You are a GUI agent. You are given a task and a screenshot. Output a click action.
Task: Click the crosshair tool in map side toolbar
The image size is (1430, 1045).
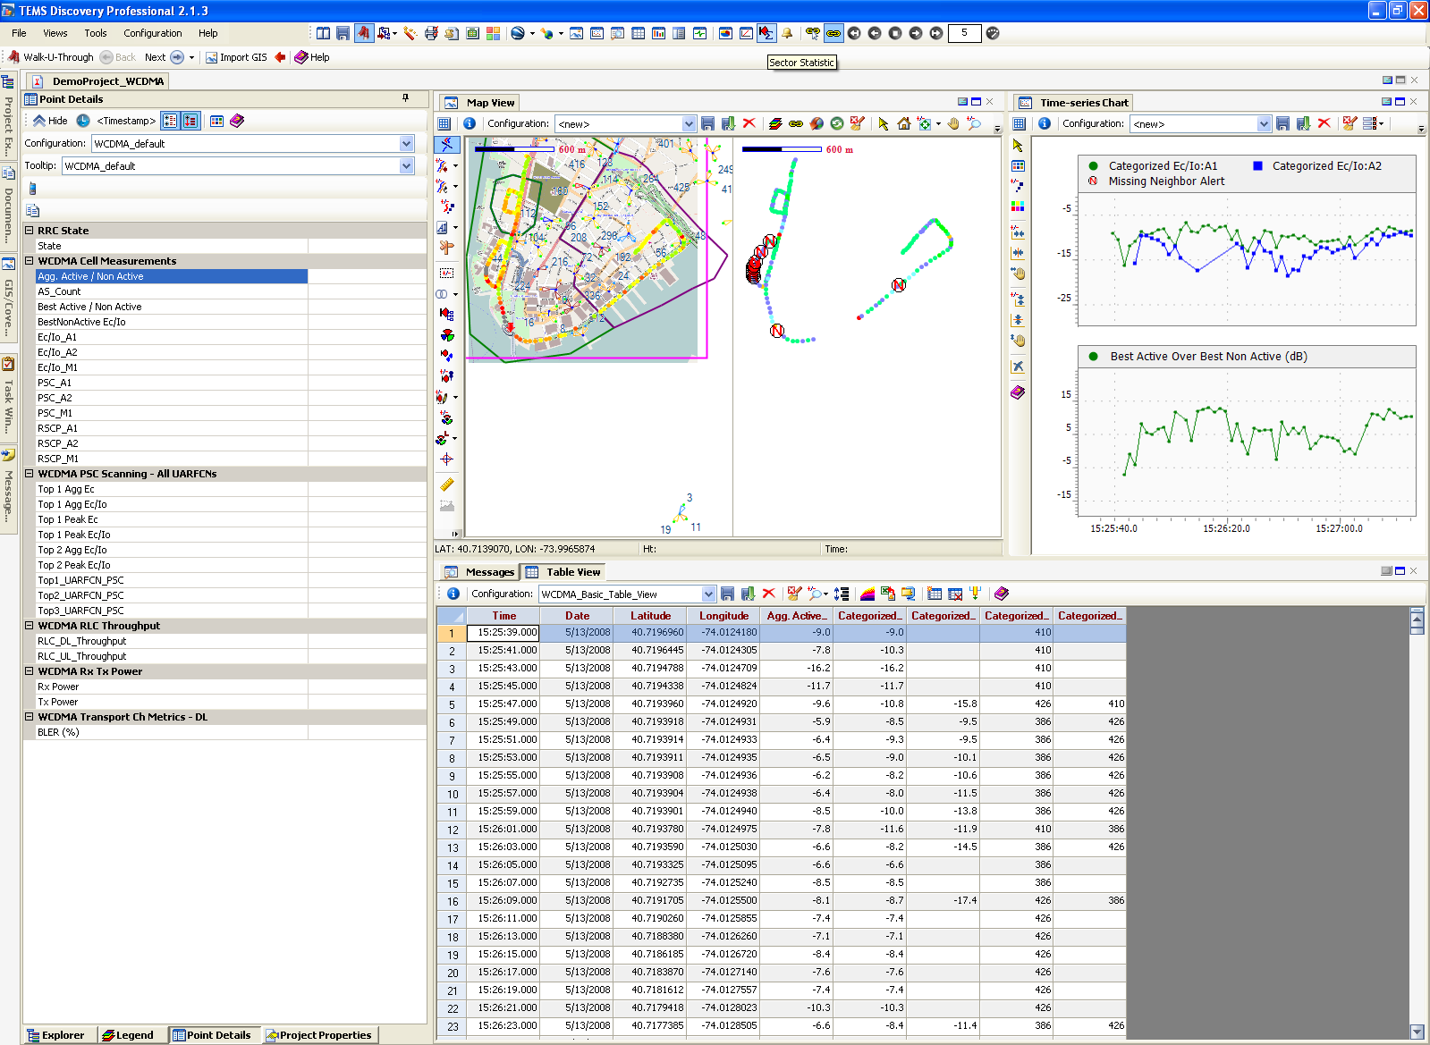click(x=446, y=459)
